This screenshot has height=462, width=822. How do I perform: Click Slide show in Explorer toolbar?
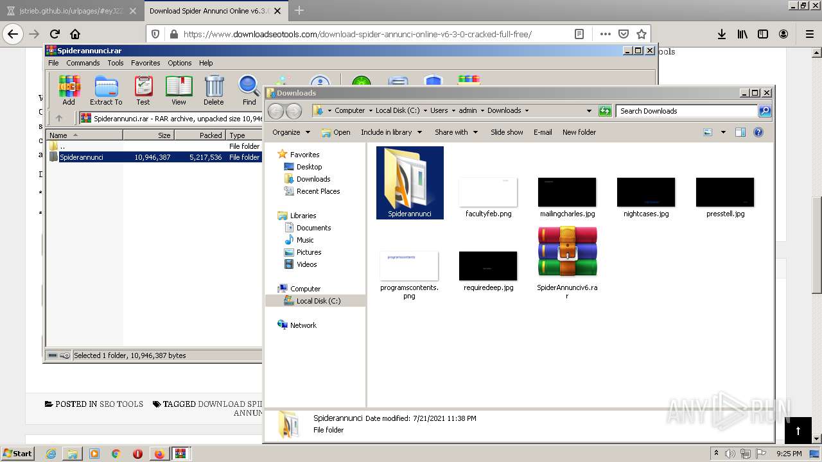tap(507, 132)
